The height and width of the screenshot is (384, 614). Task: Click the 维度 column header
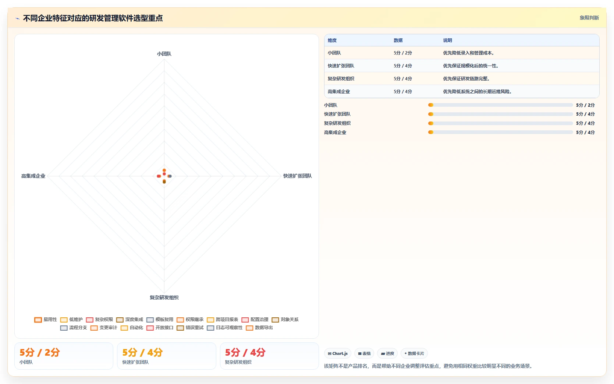pyautogui.click(x=332, y=40)
